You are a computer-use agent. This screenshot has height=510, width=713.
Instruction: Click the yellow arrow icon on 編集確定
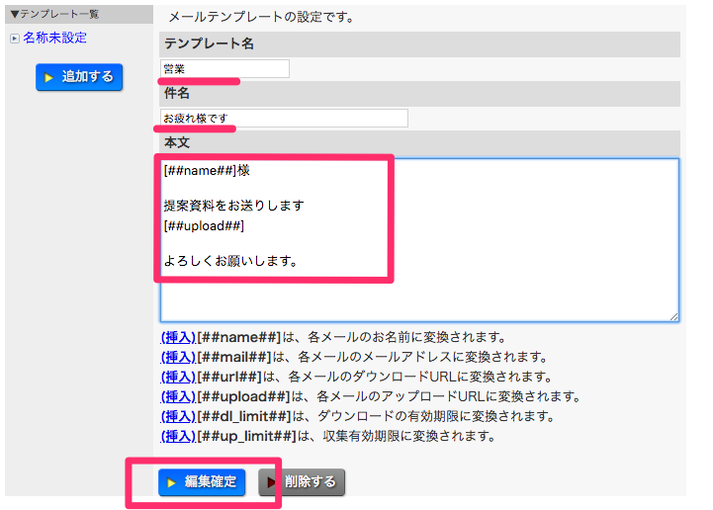coord(172,482)
